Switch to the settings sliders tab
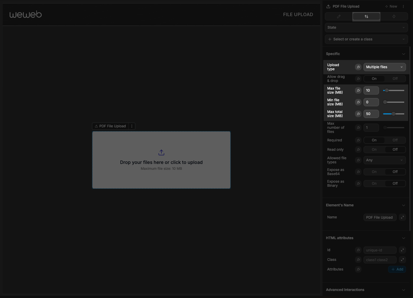The image size is (413, 298). (366, 16)
